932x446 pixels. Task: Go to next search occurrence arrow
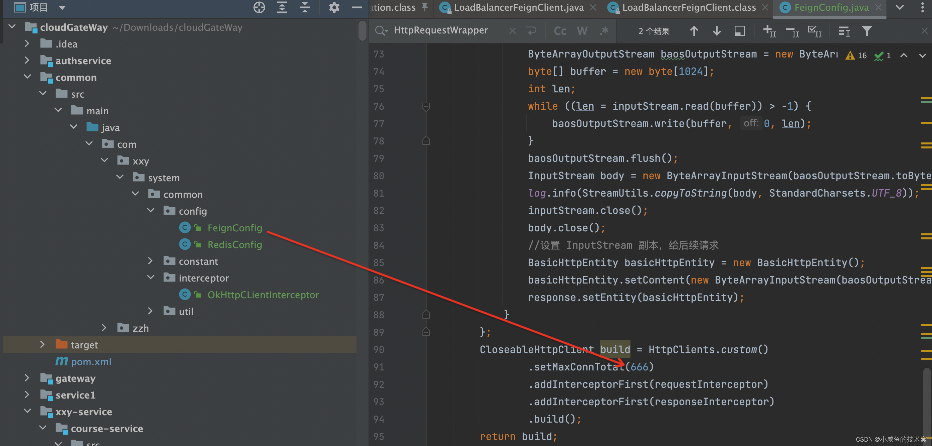pos(717,31)
